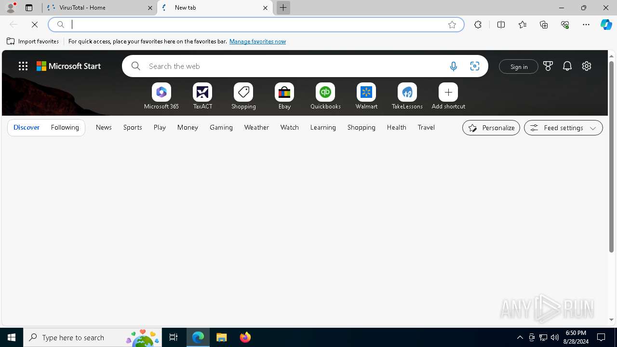This screenshot has height=347, width=617.
Task: Open the Action Center notifications icon
Action: pyautogui.click(x=601, y=337)
